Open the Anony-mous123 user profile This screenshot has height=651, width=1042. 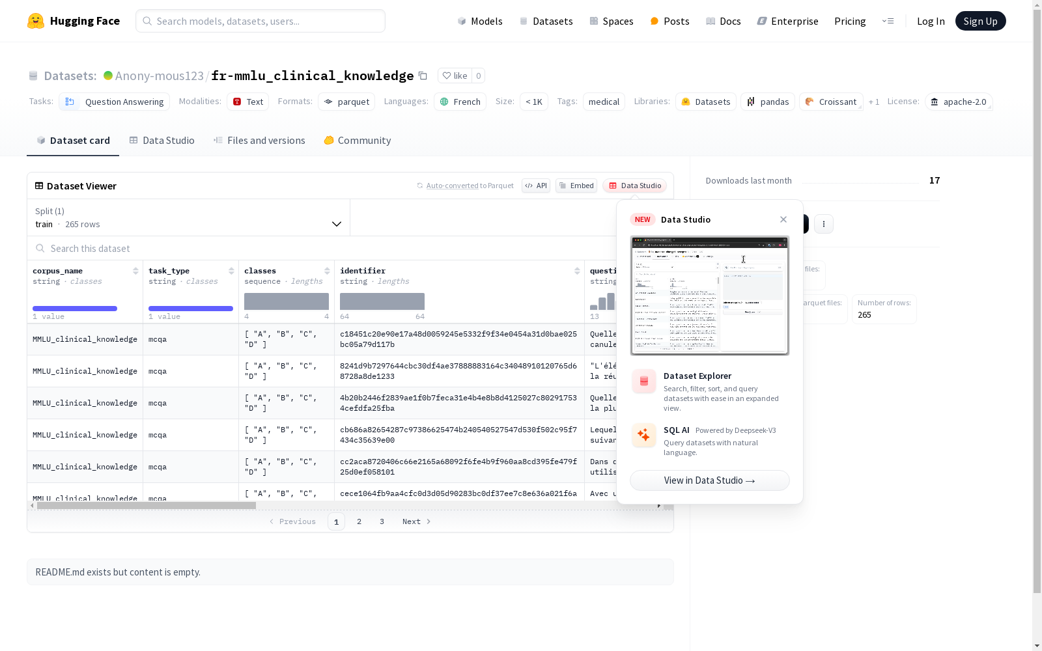tap(159, 76)
